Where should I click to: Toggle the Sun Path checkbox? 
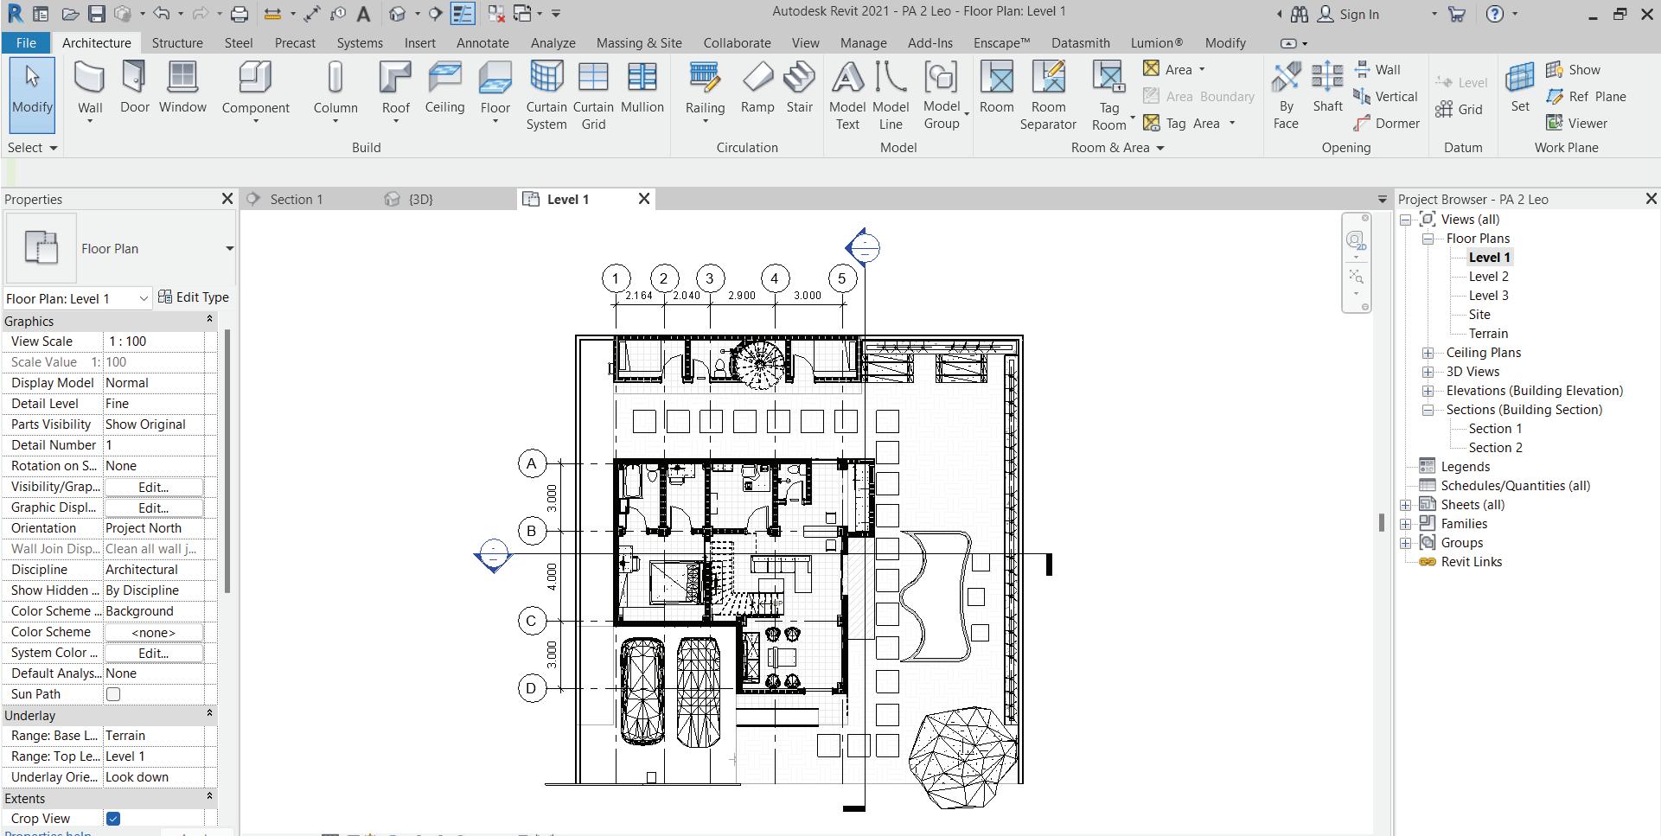point(113,694)
